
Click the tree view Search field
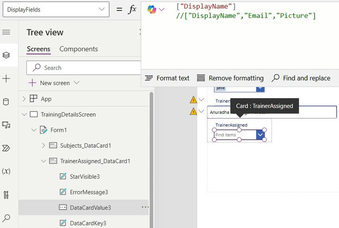[88, 68]
